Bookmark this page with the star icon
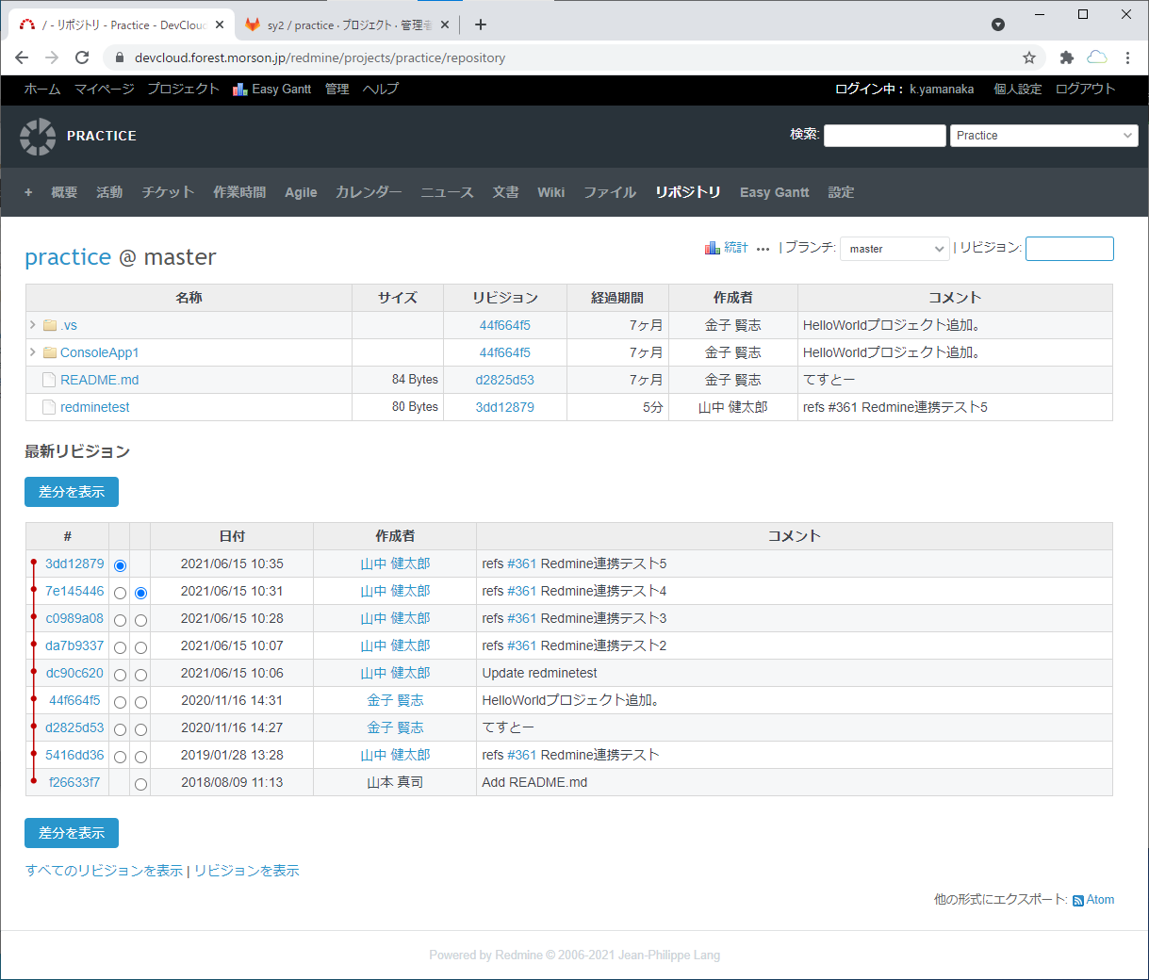 [1029, 57]
